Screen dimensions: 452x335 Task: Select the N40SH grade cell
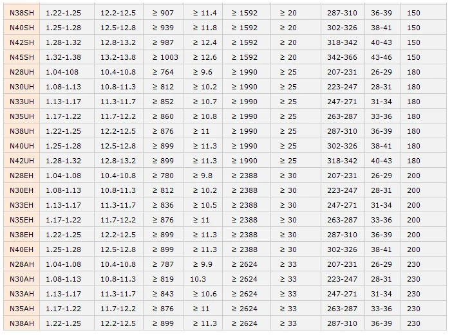tap(22, 28)
